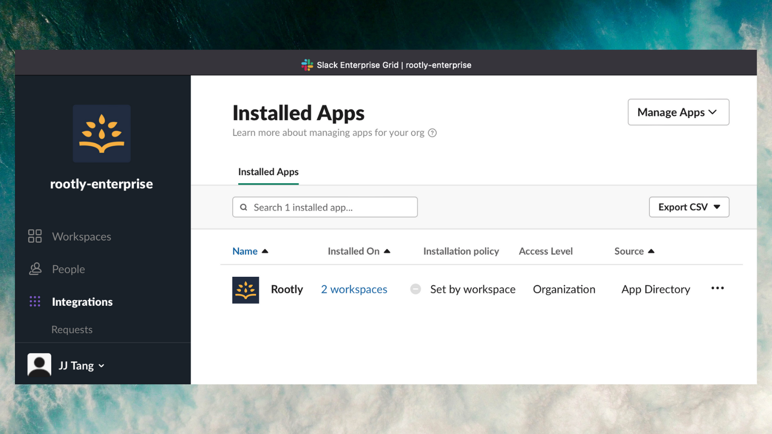Screen dimensions: 772x434
Task: Click the Slack logo in the title bar
Action: click(307, 65)
